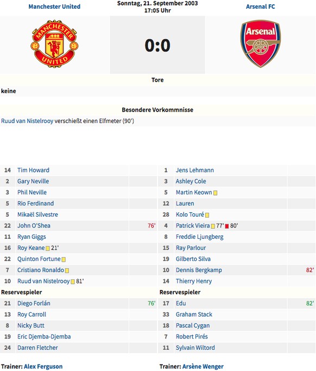Image resolution: width=316 pixels, height=371 pixels.
Task: Click Kolo Touré's yellow card icon
Action: 207,215
